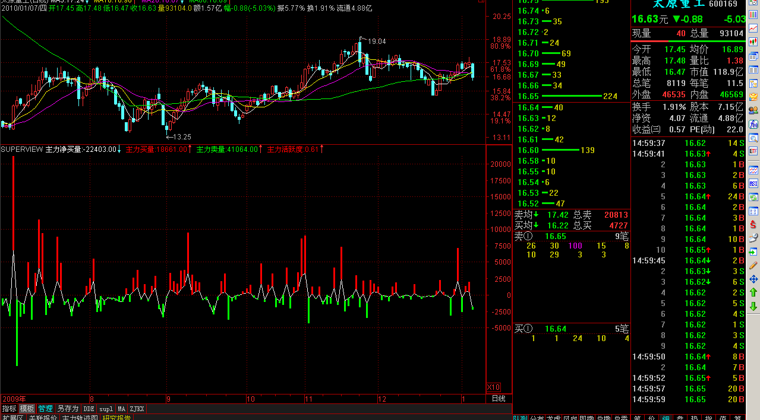Click the 外盘 value 46535

coord(673,94)
